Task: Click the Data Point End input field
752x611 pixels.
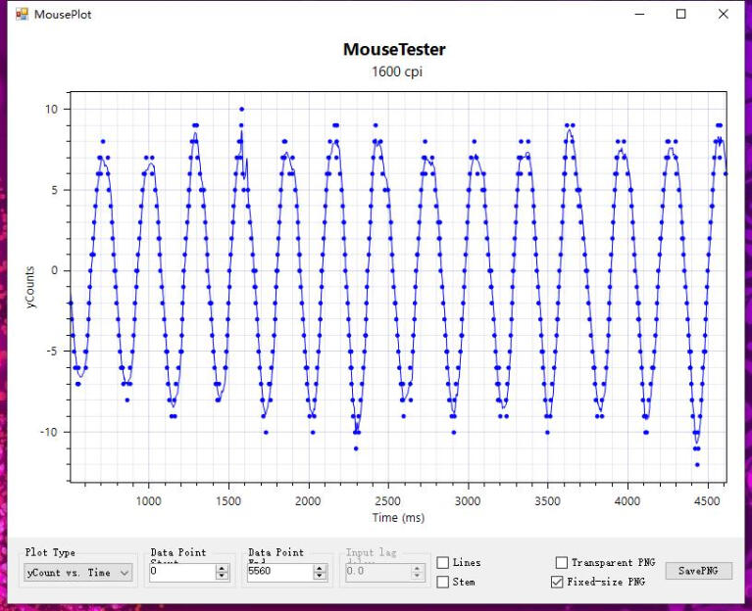Action: point(279,572)
